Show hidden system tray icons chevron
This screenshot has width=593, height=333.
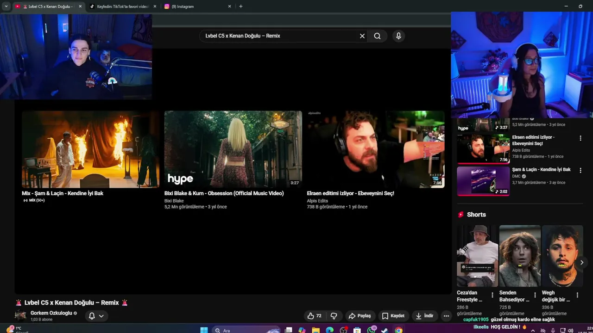click(533, 330)
